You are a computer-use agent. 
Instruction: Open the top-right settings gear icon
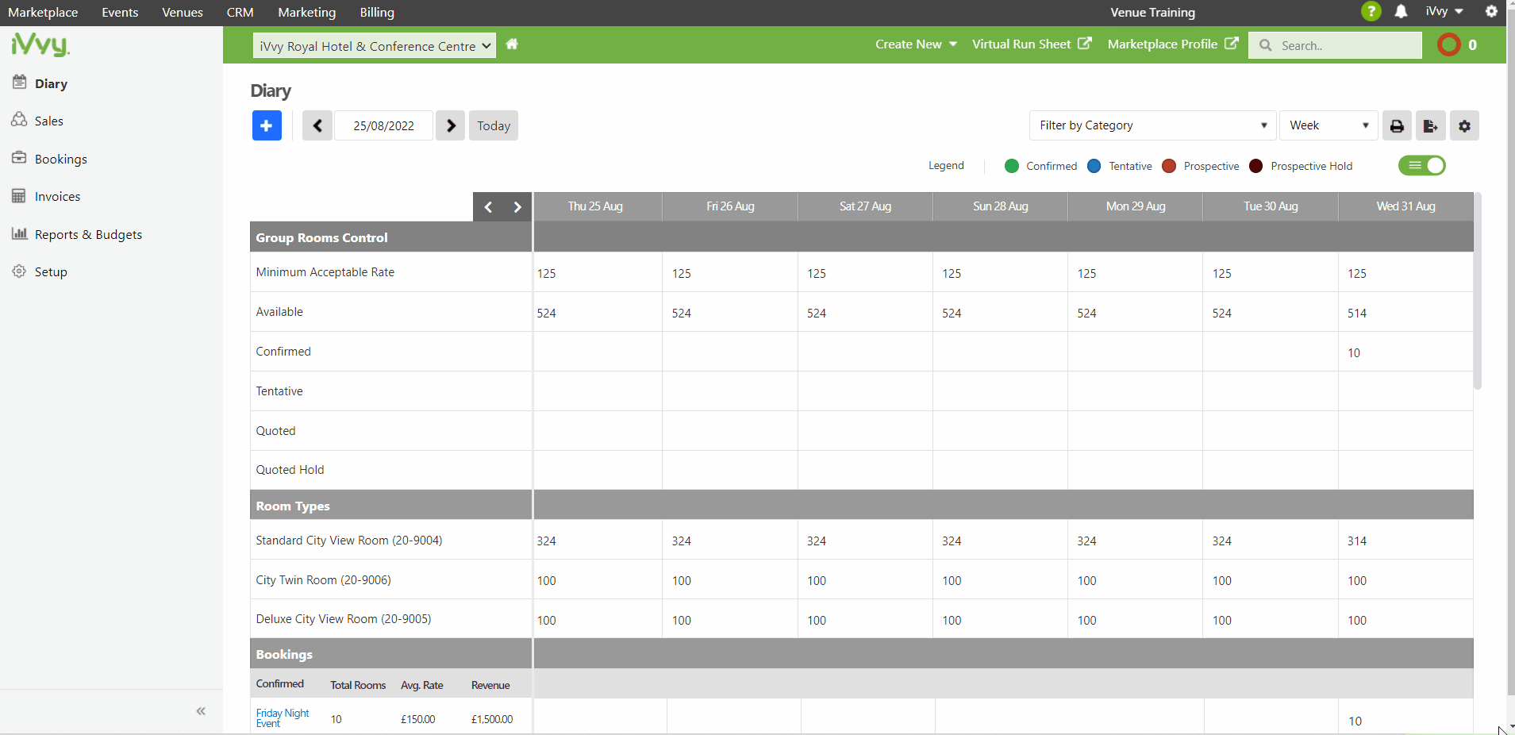point(1491,11)
